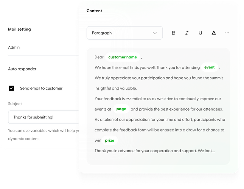Screen dimensions: 244x189
Task: Select the page variable chip
Action: (121, 109)
